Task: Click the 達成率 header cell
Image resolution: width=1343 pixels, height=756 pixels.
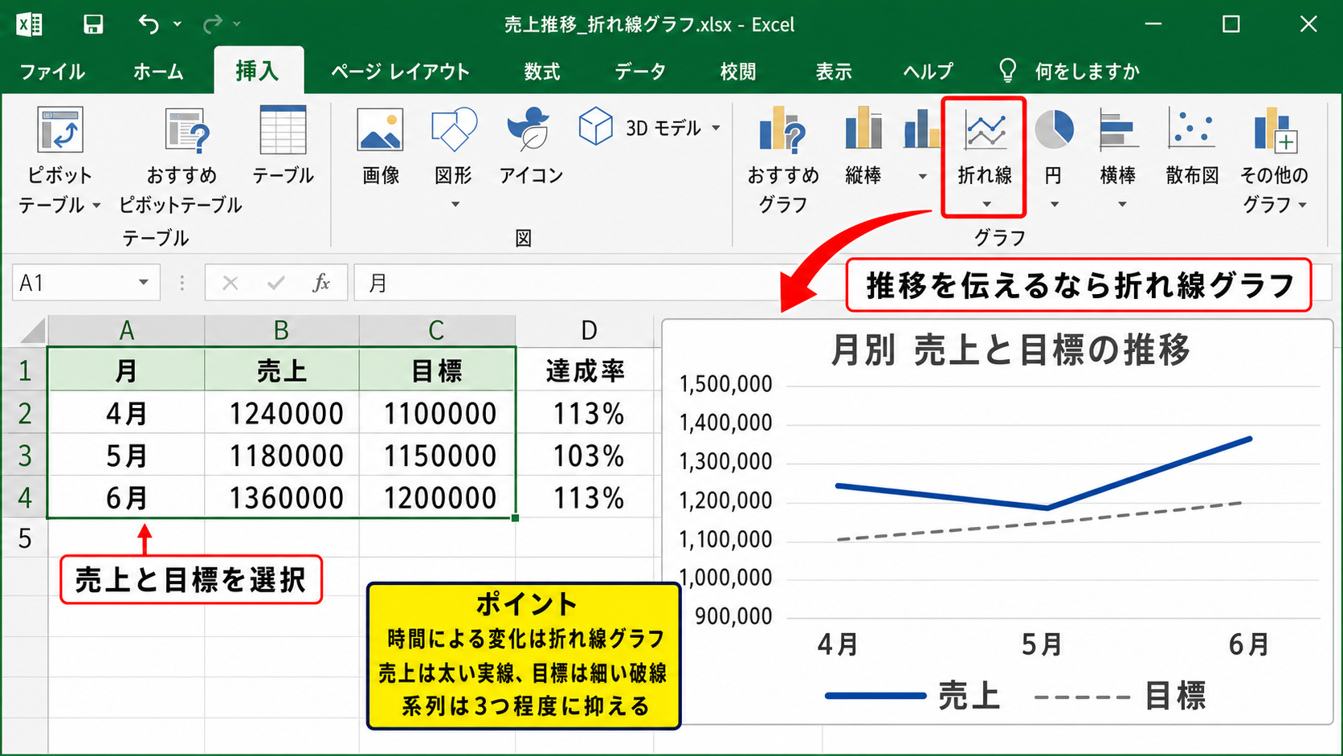Action: pyautogui.click(x=586, y=370)
